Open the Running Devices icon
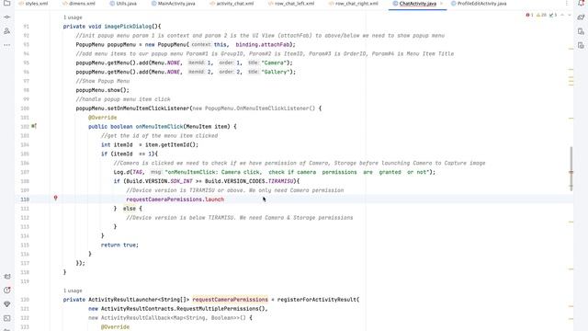 581,45
